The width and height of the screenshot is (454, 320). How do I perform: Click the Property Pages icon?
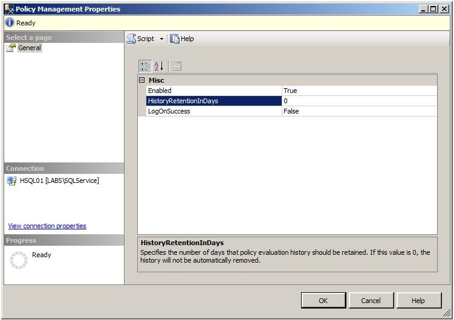pyautogui.click(x=176, y=66)
